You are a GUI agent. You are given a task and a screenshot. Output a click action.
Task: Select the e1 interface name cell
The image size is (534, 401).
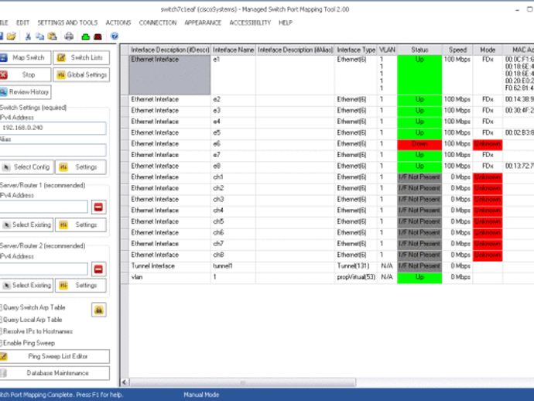pyautogui.click(x=233, y=75)
